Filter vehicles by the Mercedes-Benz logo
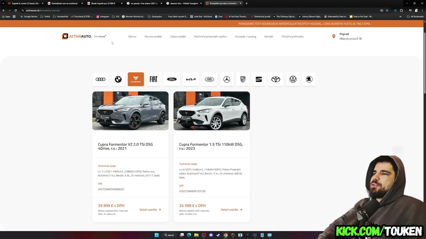This screenshot has height=239, width=426. click(227, 79)
